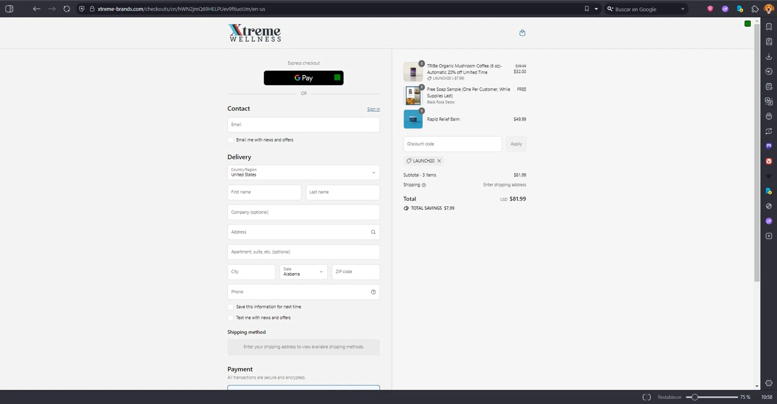777x404 pixels.
Task: Open the user profile avatar
Action: pos(769,9)
